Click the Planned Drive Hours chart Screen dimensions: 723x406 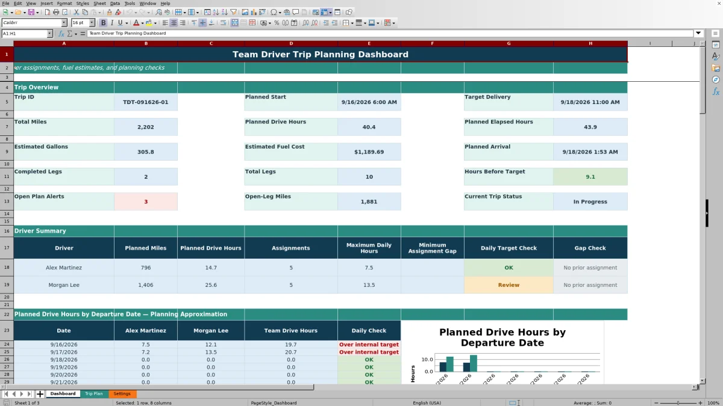click(x=502, y=353)
